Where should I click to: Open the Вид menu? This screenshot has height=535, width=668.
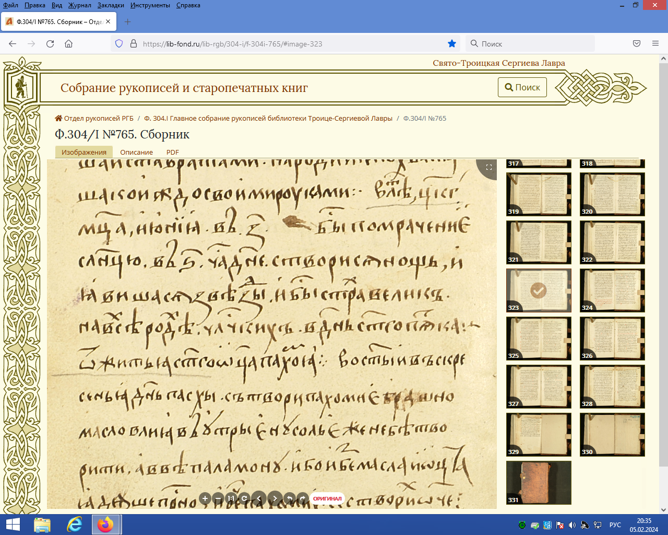(57, 5)
